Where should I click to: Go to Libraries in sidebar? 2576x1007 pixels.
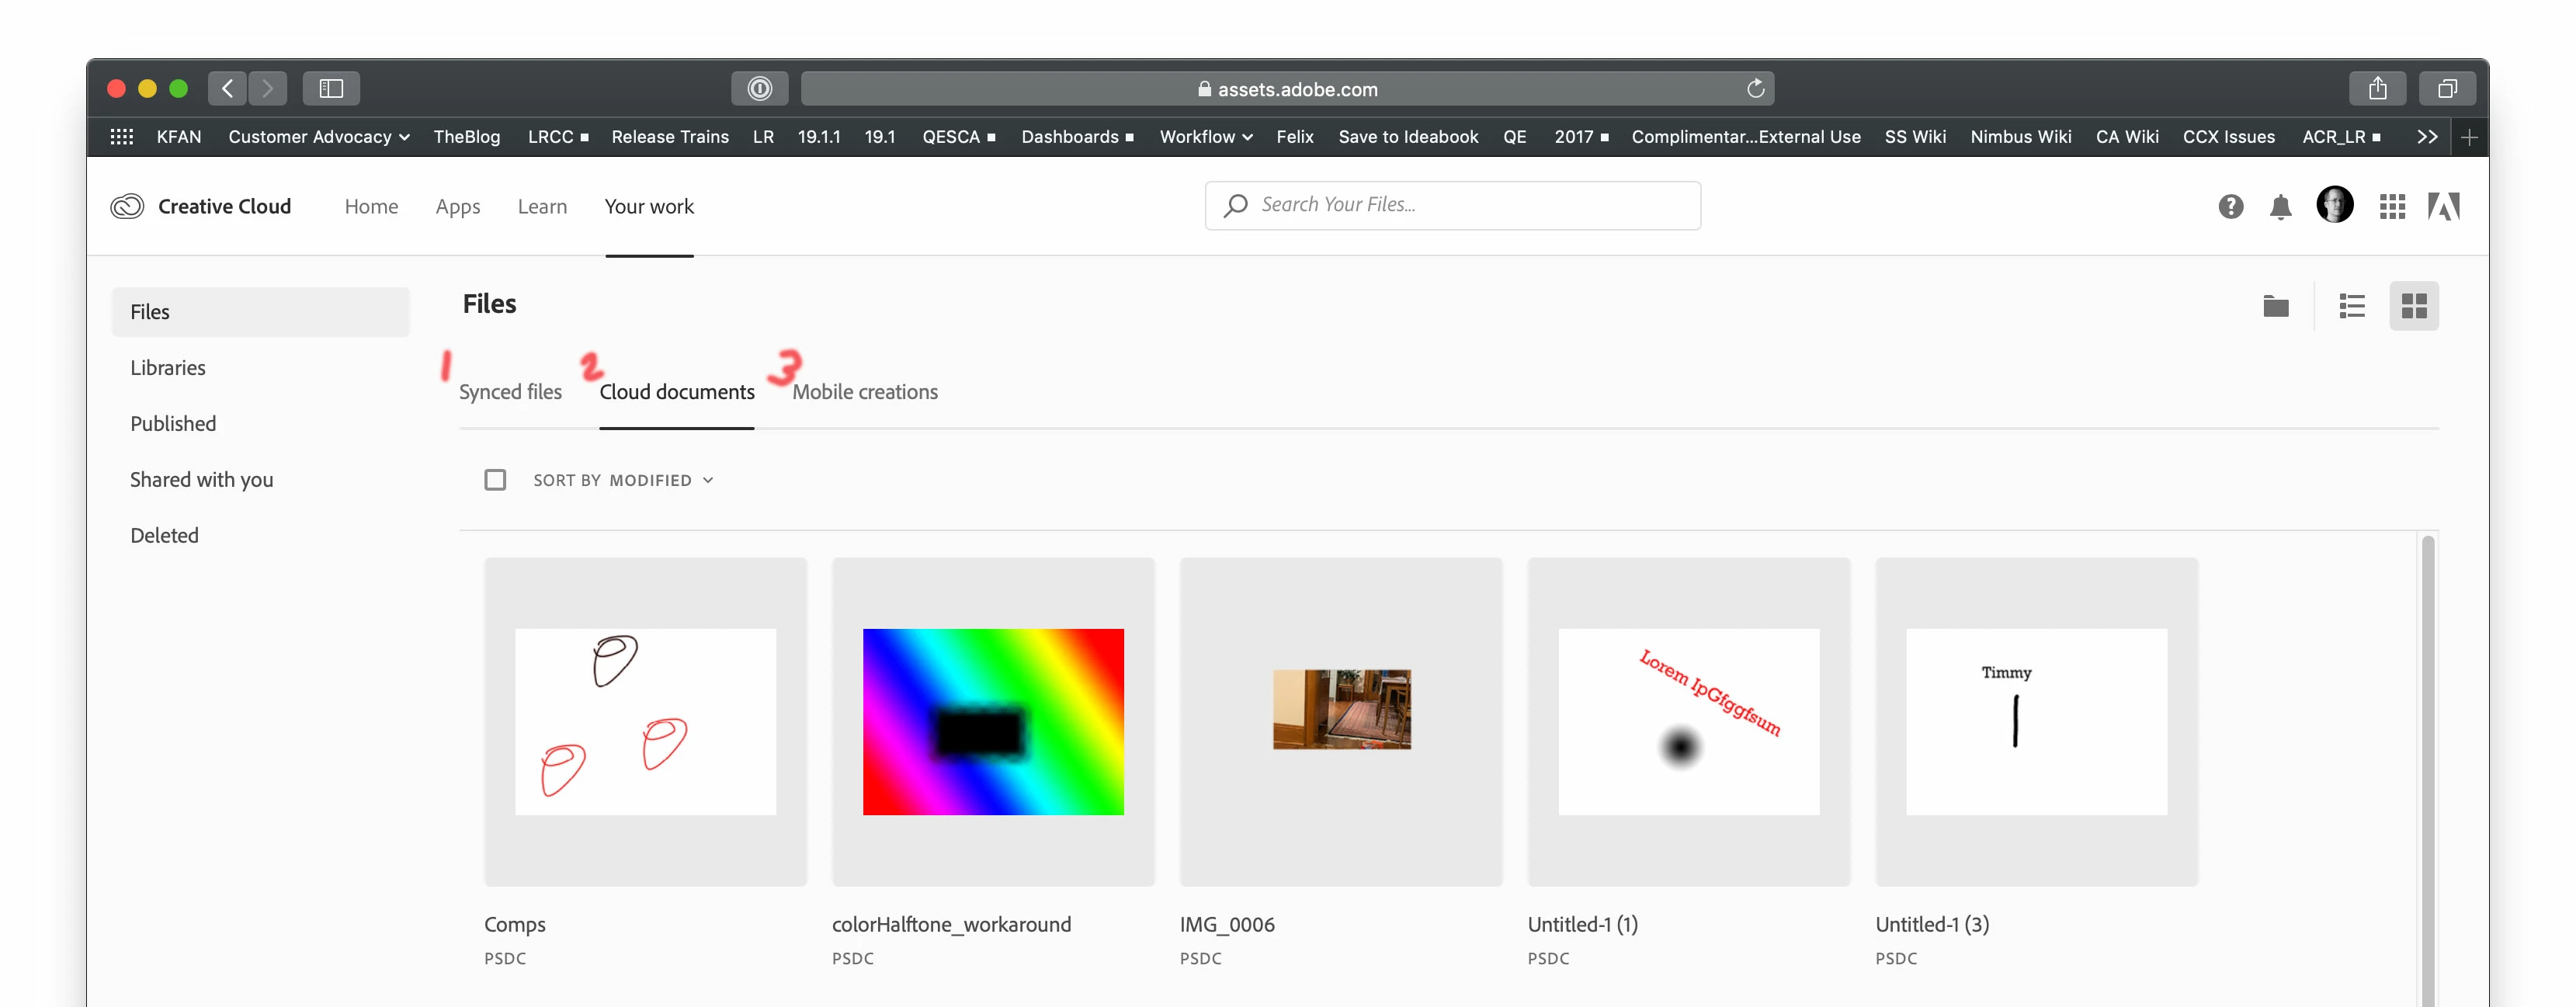pos(168,368)
